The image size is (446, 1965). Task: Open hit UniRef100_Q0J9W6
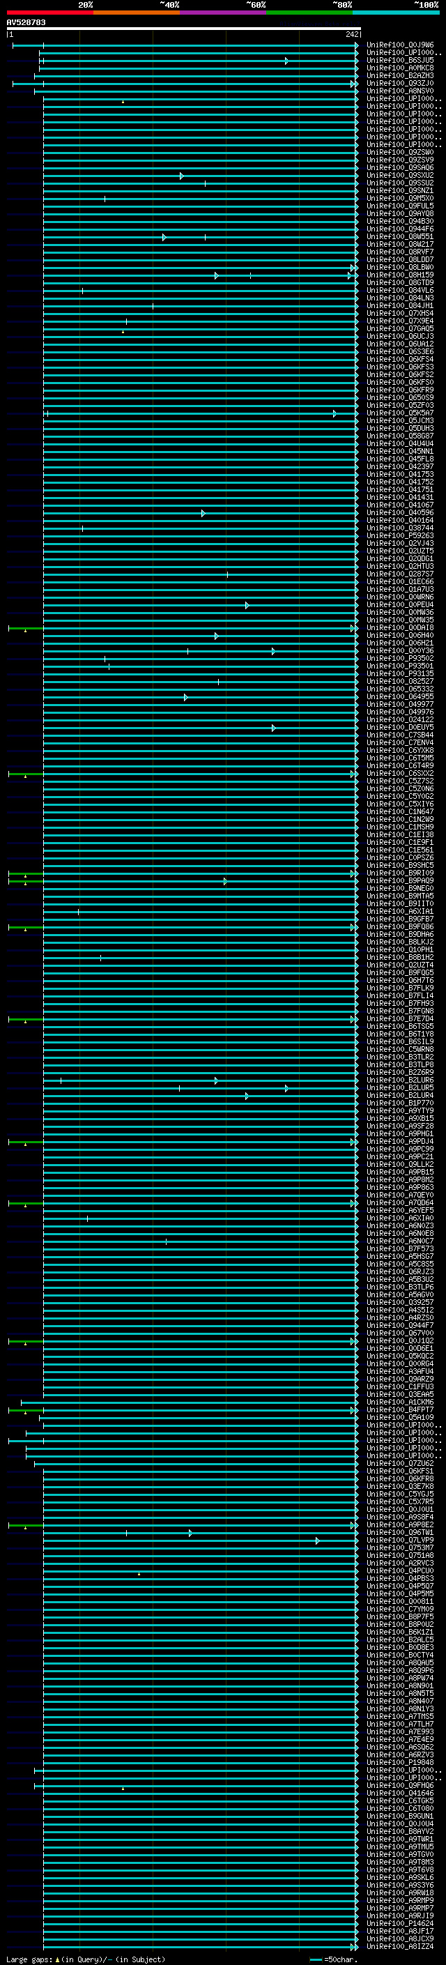[x=400, y=45]
